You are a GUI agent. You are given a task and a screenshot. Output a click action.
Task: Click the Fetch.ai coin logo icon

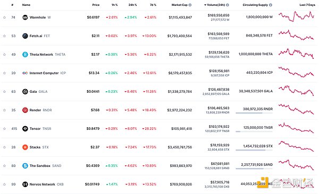[x=25, y=36]
